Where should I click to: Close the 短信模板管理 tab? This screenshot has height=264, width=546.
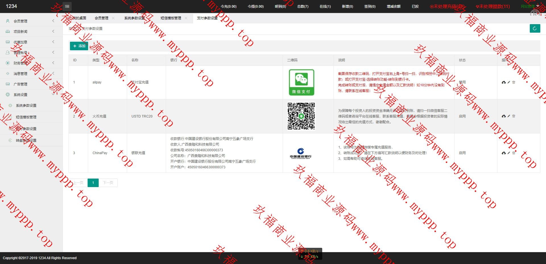pyautogui.click(x=186, y=18)
